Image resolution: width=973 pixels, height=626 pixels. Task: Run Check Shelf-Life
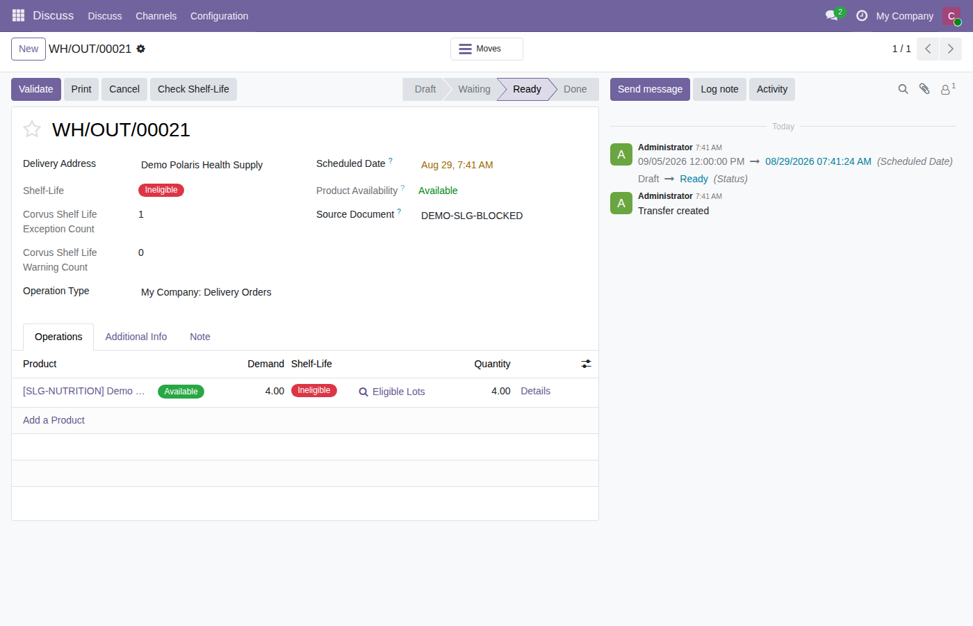tap(193, 89)
